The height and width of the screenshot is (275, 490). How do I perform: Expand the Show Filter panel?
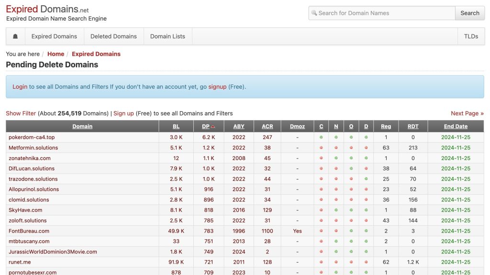pyautogui.click(x=21, y=114)
